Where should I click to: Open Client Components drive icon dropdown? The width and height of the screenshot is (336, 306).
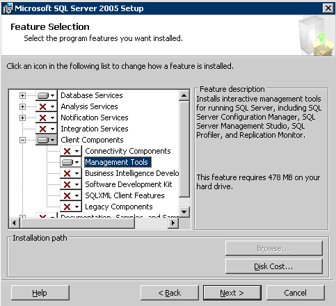coord(46,140)
